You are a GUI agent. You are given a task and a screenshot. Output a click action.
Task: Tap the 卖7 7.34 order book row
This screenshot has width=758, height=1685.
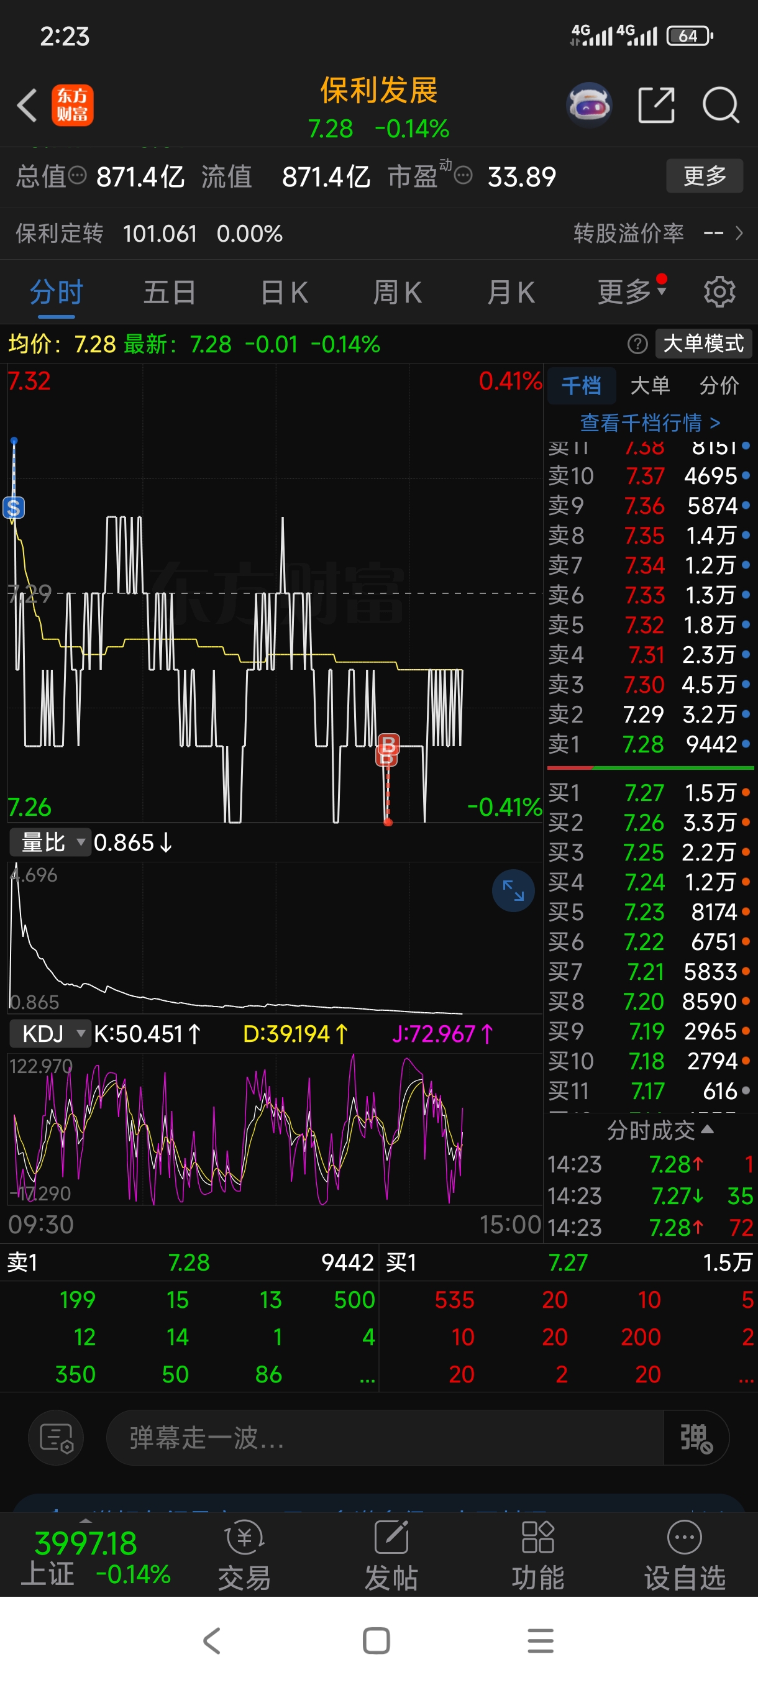(649, 565)
